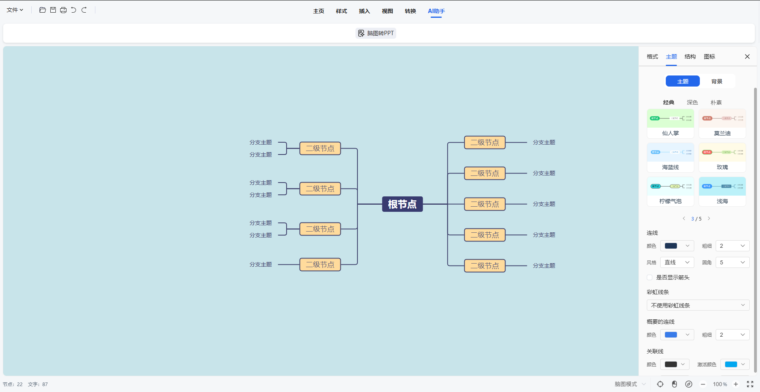Switch to the 插入 tab
Screen dimensions: 760x392
365,11
